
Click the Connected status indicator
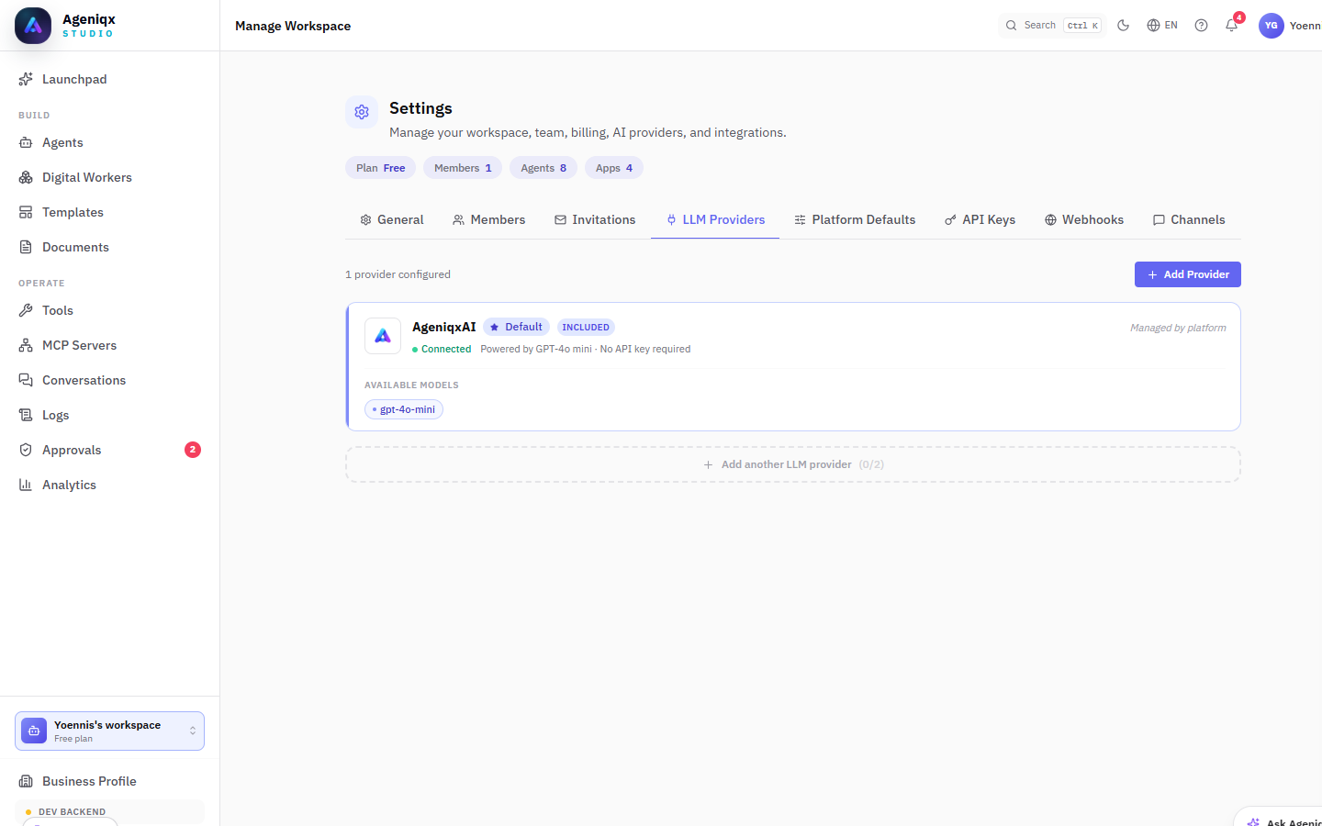pyautogui.click(x=442, y=349)
